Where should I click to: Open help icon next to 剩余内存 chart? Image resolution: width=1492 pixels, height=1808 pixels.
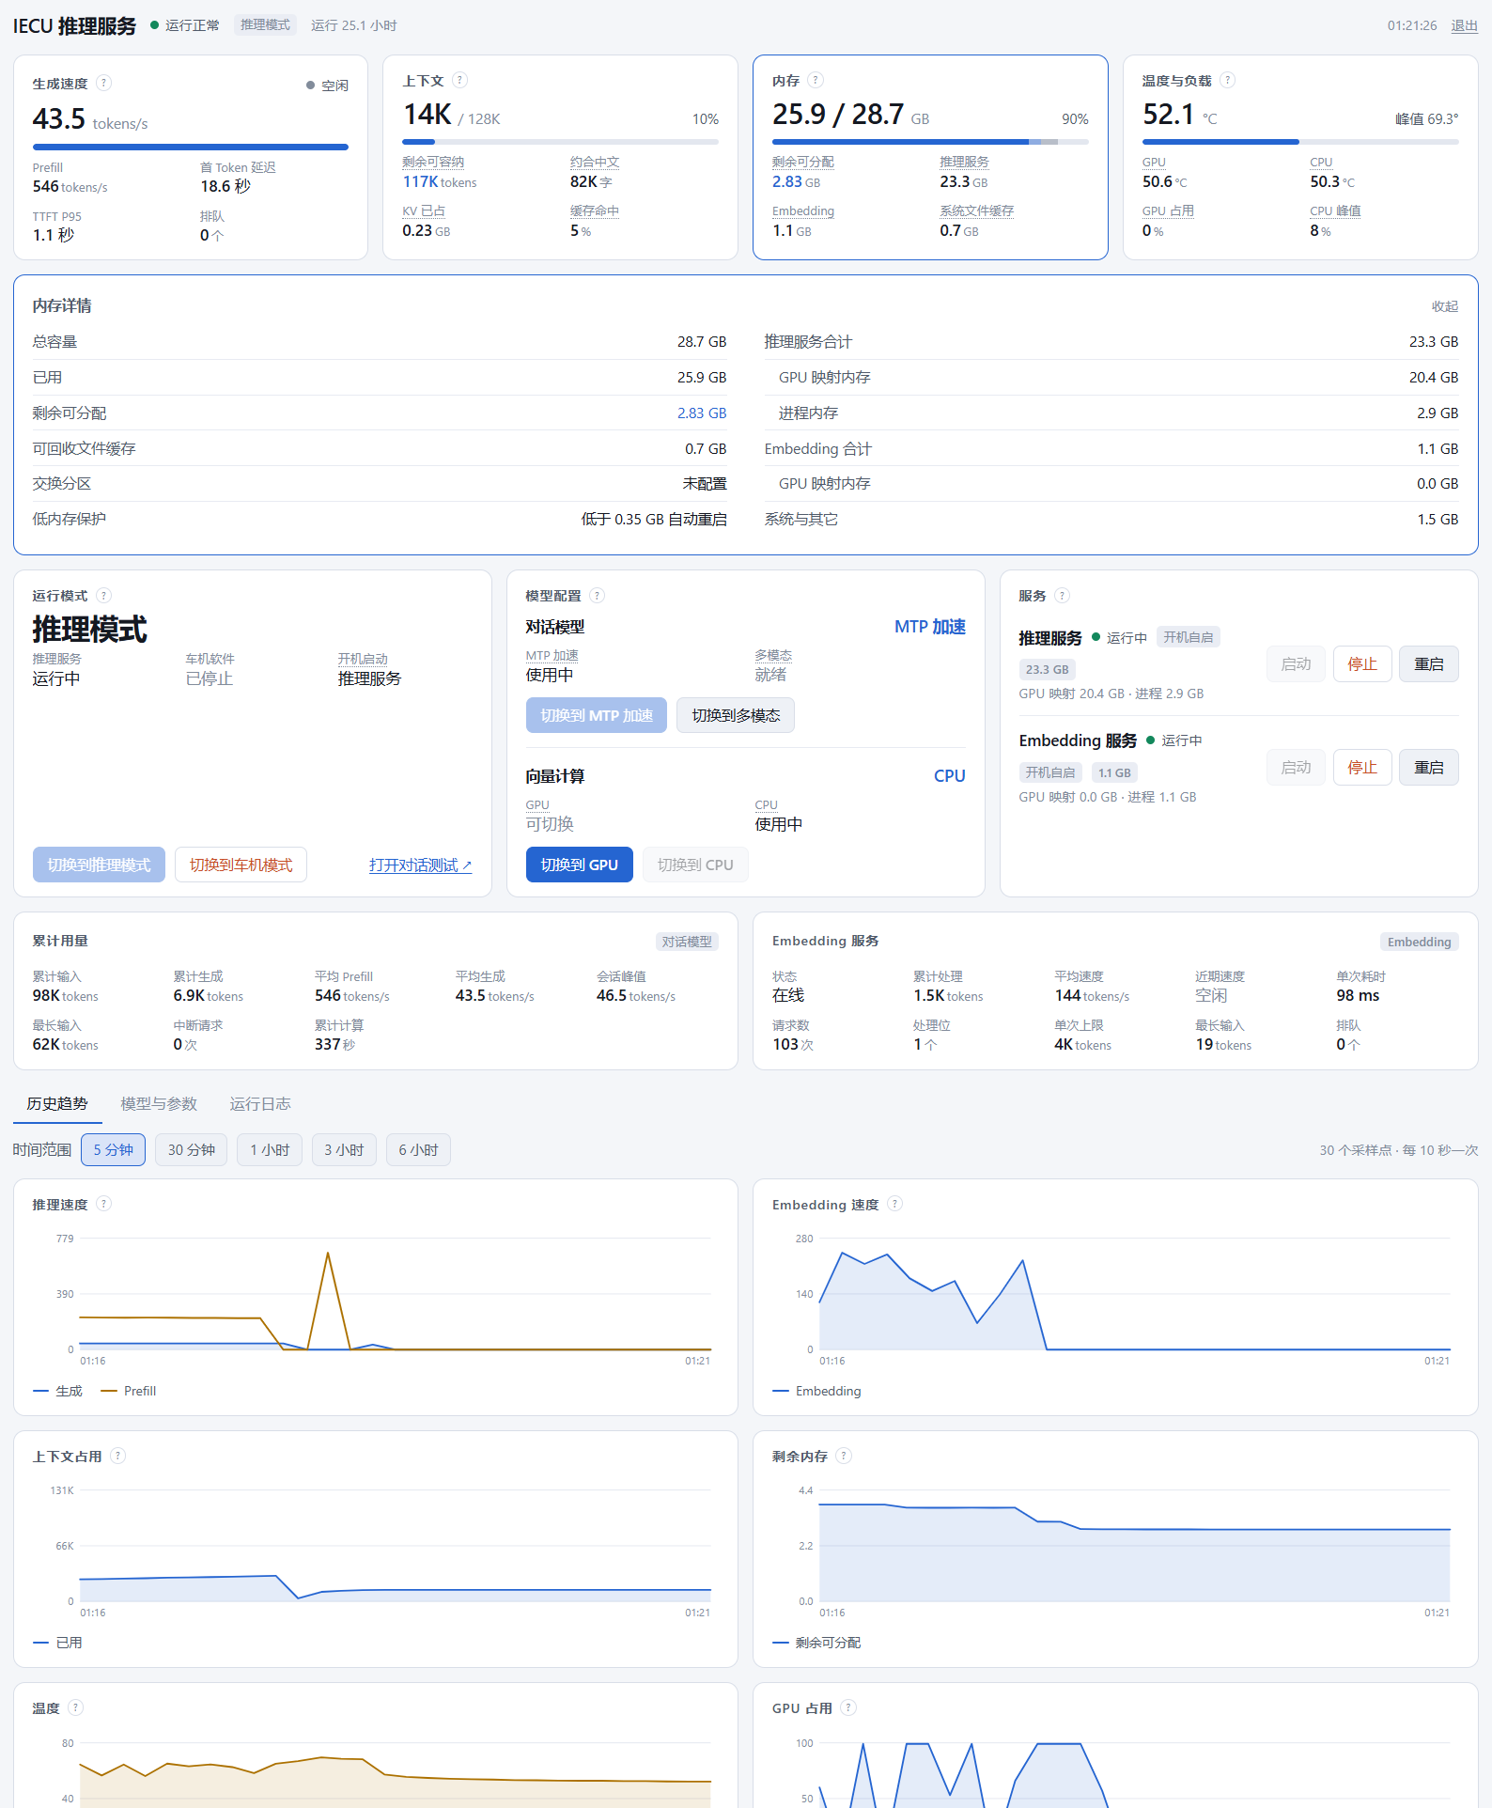tap(844, 1456)
